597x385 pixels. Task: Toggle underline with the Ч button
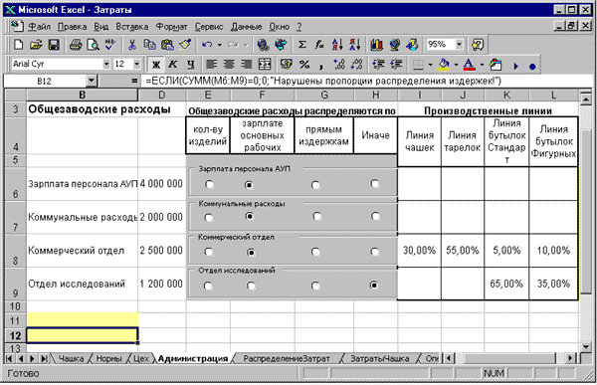point(191,65)
